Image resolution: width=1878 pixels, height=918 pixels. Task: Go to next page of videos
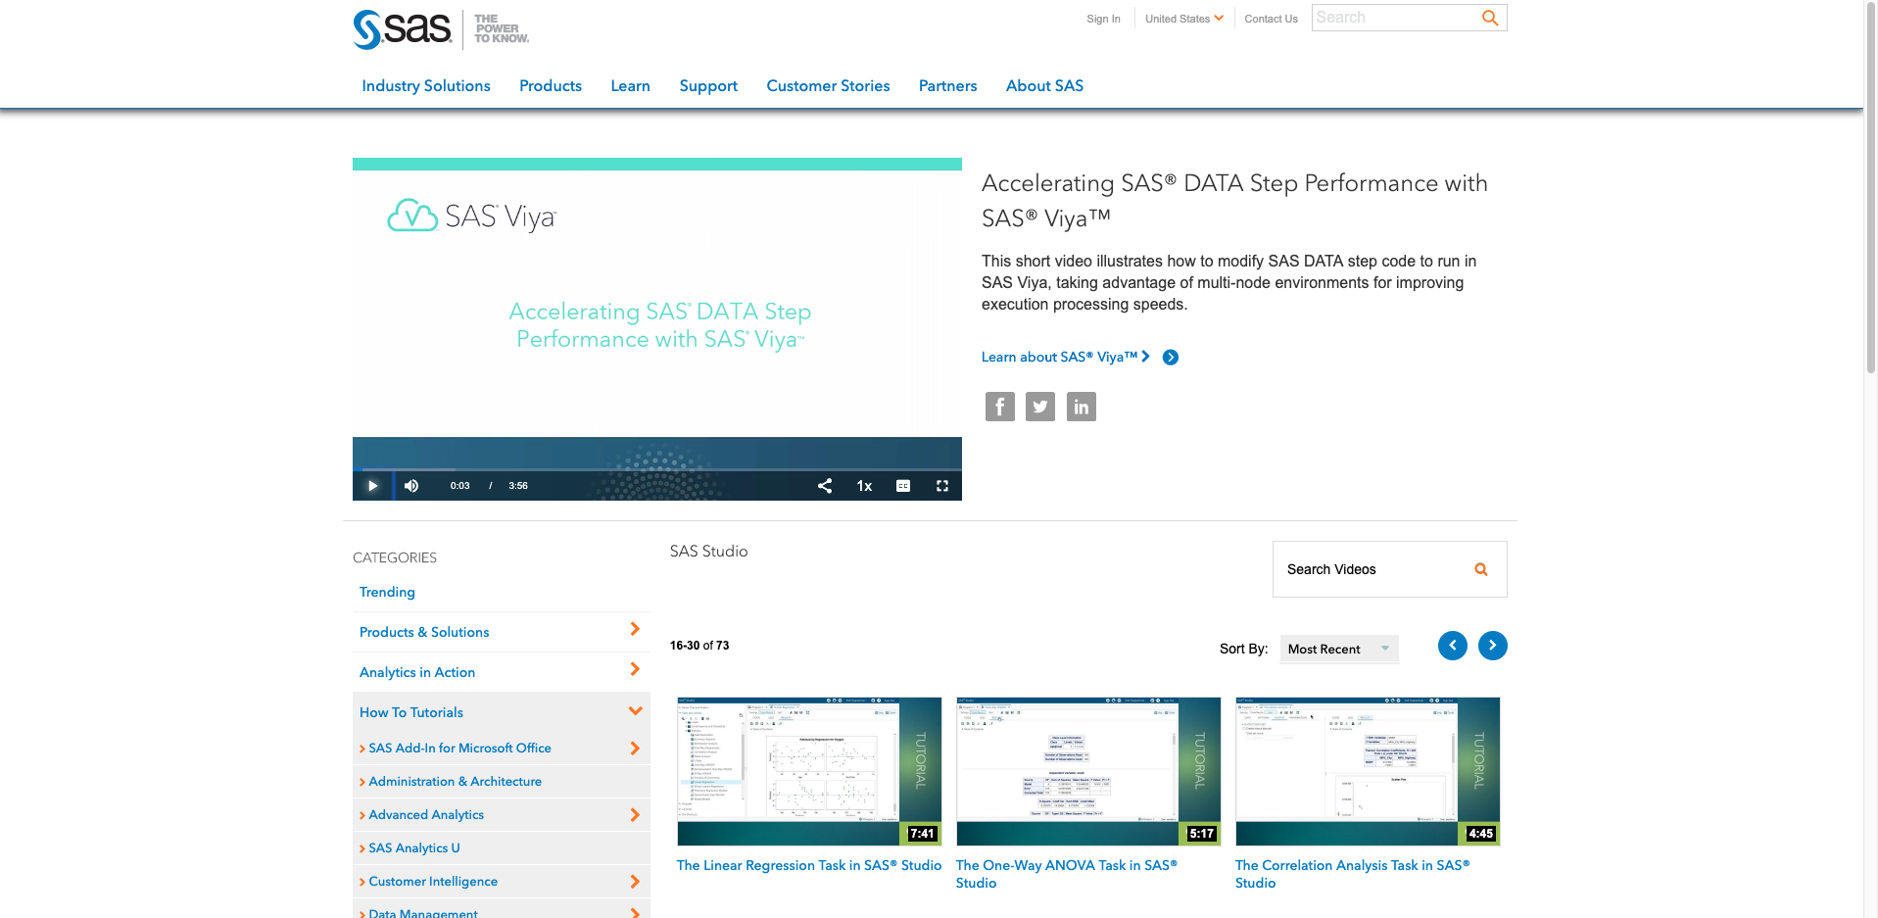(1493, 646)
